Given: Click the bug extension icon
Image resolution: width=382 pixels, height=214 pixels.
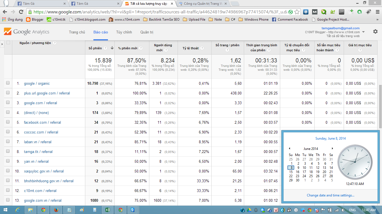Looking at the screenshot, I should click(369, 12).
